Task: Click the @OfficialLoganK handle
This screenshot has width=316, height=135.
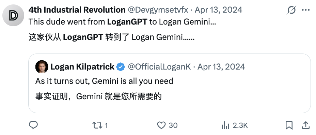Action: (x=159, y=67)
